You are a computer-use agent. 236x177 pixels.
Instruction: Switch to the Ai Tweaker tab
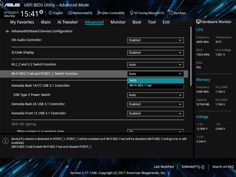point(68,22)
